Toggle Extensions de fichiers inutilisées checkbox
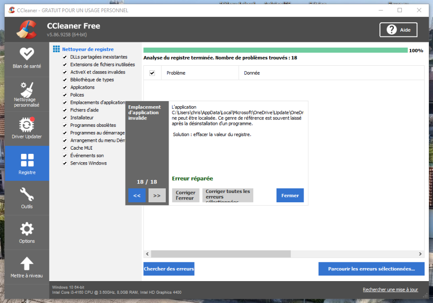Screen dimensions: 433x303 point(65,65)
